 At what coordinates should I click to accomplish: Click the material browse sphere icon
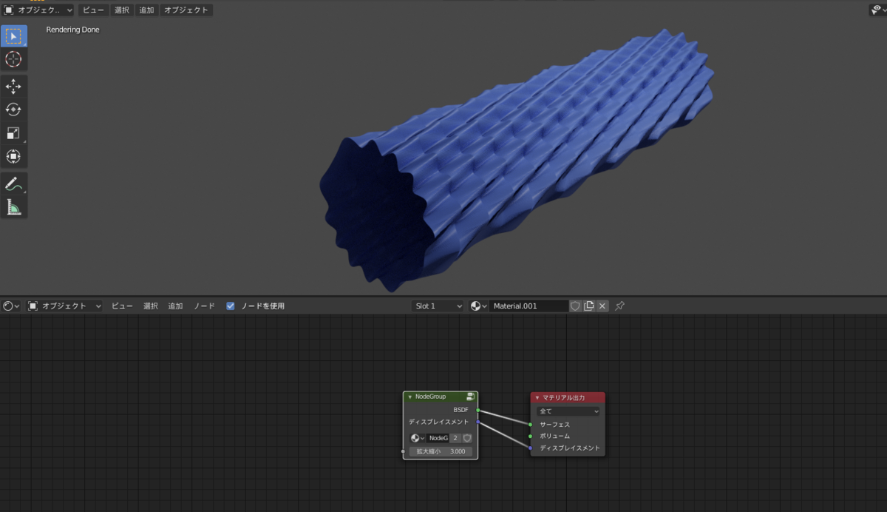pyautogui.click(x=478, y=306)
